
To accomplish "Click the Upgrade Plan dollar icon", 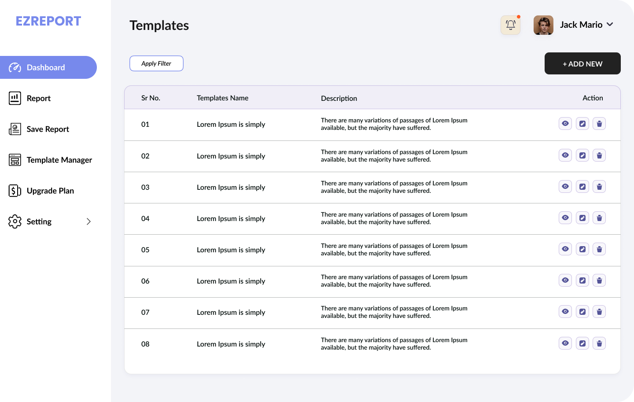I will 15,191.
